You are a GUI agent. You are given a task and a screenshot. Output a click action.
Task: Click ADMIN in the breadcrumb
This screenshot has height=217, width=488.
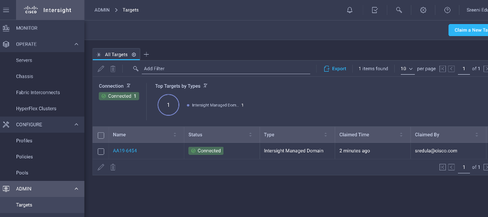[x=102, y=10]
